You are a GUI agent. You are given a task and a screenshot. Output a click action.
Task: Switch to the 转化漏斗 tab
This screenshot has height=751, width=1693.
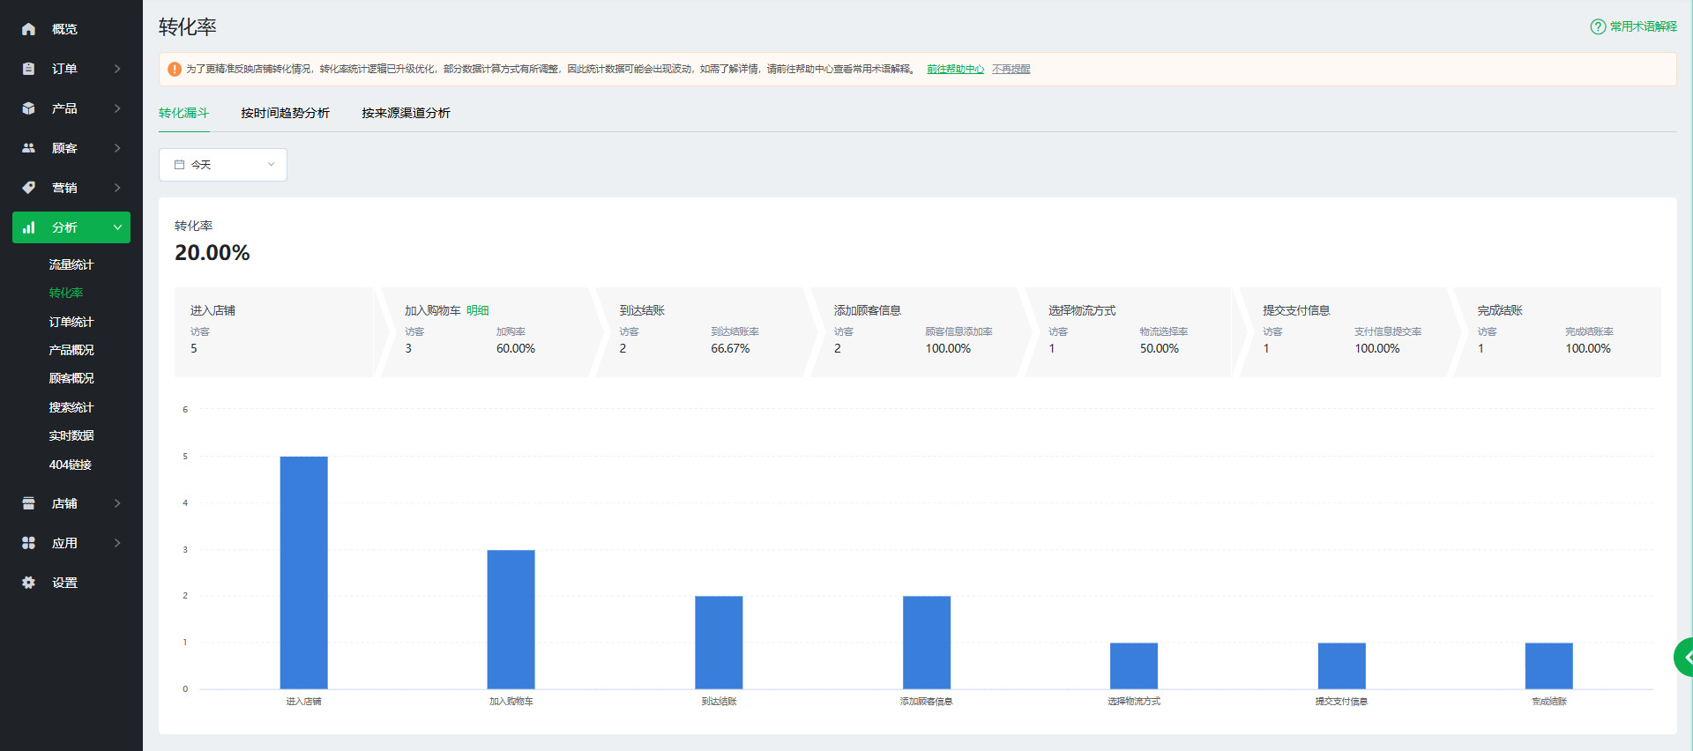[x=183, y=113]
